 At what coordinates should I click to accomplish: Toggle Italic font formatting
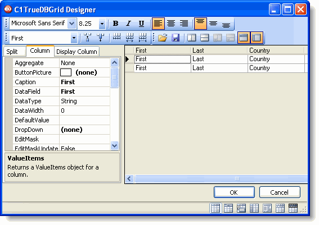tap(128, 24)
